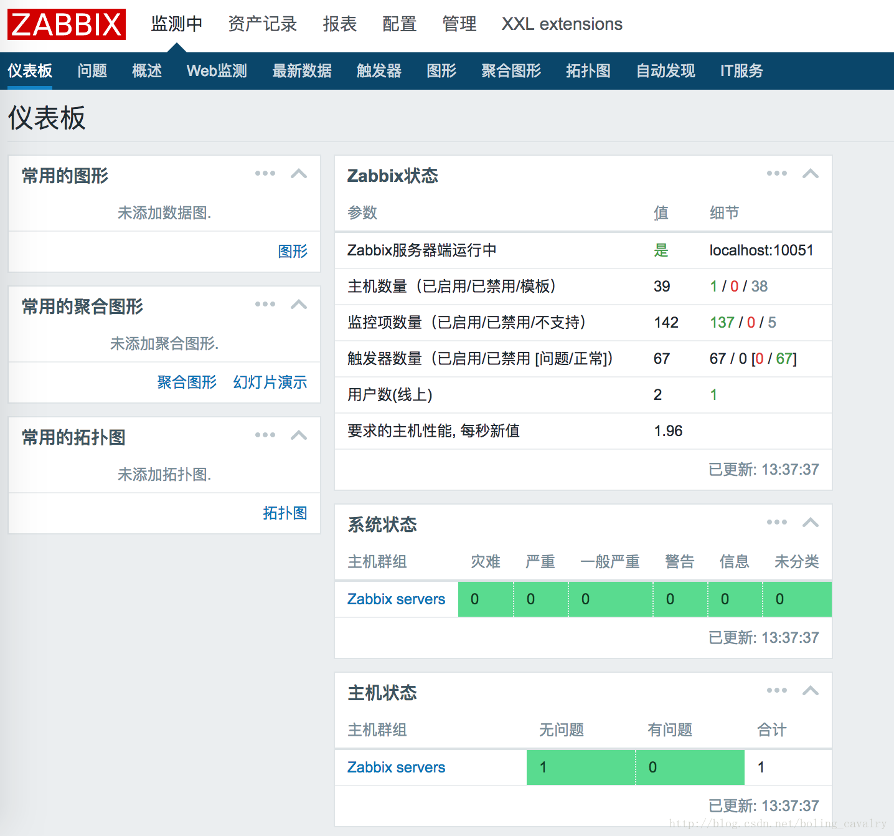Collapse the 常用的图形 widget
Screen dimensions: 894x836
(299, 174)
